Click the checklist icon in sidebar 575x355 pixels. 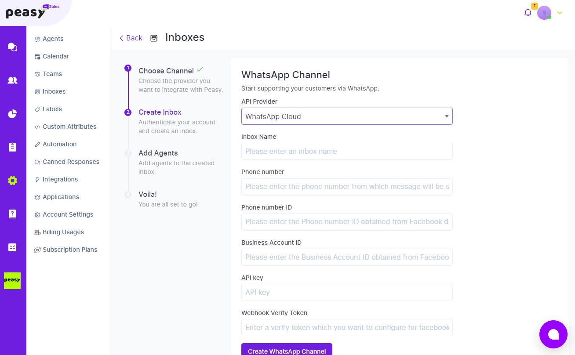click(13, 247)
